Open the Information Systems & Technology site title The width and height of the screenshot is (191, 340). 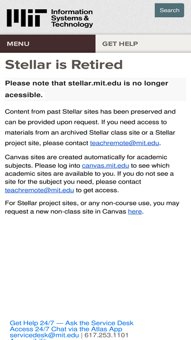point(72,18)
